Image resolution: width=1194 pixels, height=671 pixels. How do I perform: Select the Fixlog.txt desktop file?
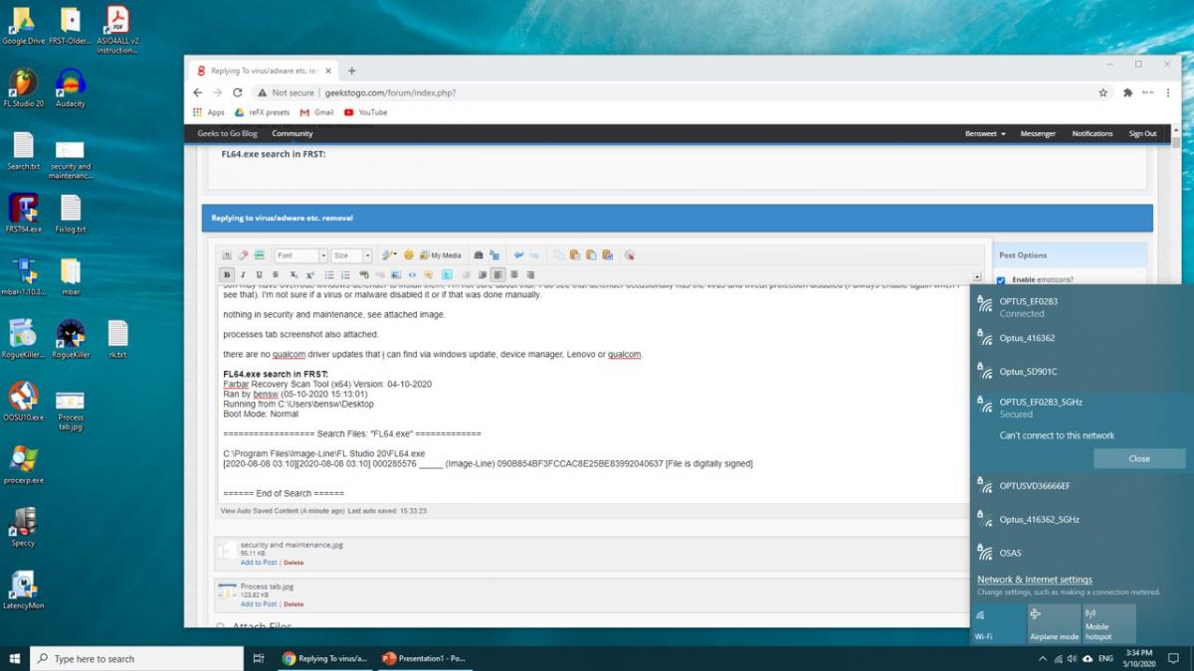click(70, 213)
